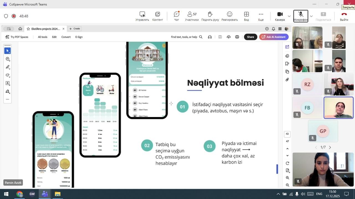Click the blue scrollbar marker in PDF
Image resolution: width=355 pixels, height=199 pixels.
coord(277,169)
